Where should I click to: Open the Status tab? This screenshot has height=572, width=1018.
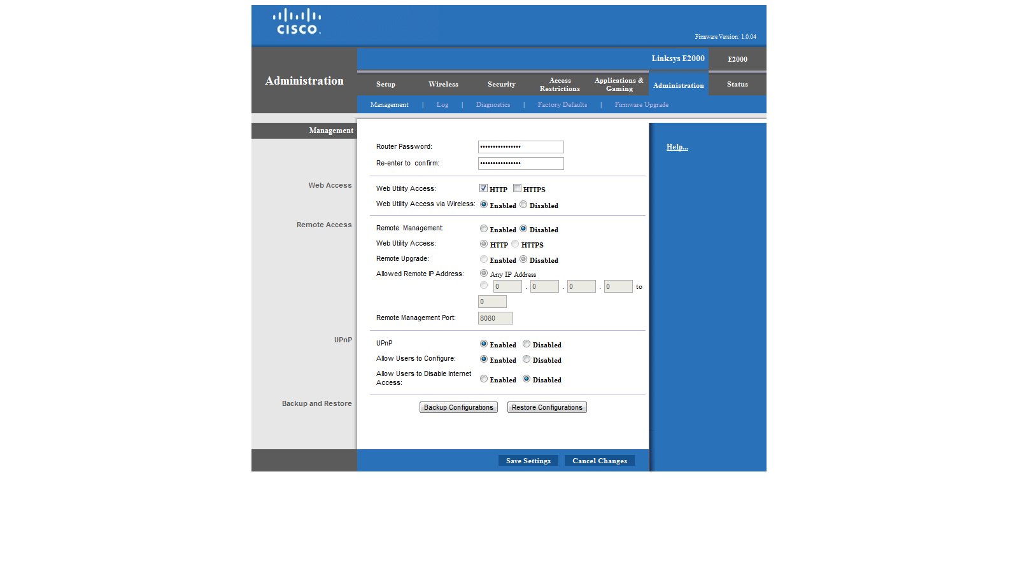[x=737, y=84]
